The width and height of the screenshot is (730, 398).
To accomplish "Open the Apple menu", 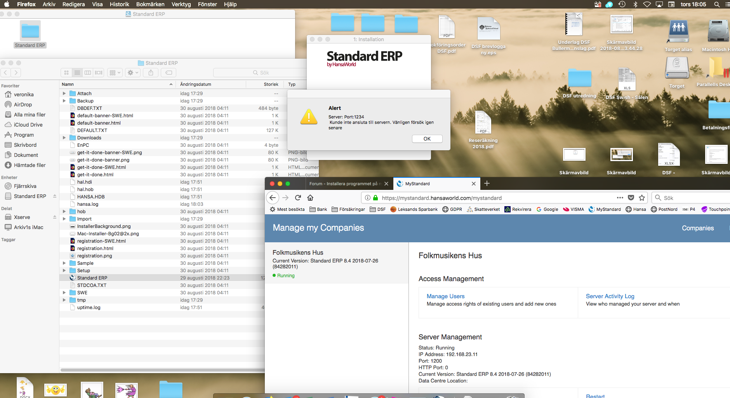I will coord(7,4).
